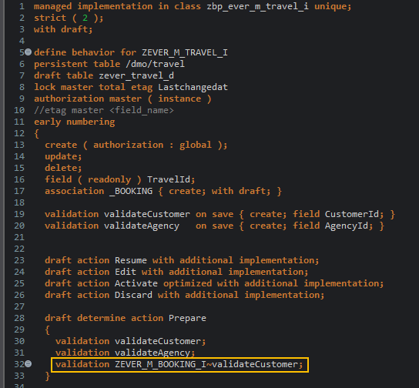Place cursor on class name zbp_ever_m_travel_i
This screenshot has width=419, height=388.
click(257, 6)
